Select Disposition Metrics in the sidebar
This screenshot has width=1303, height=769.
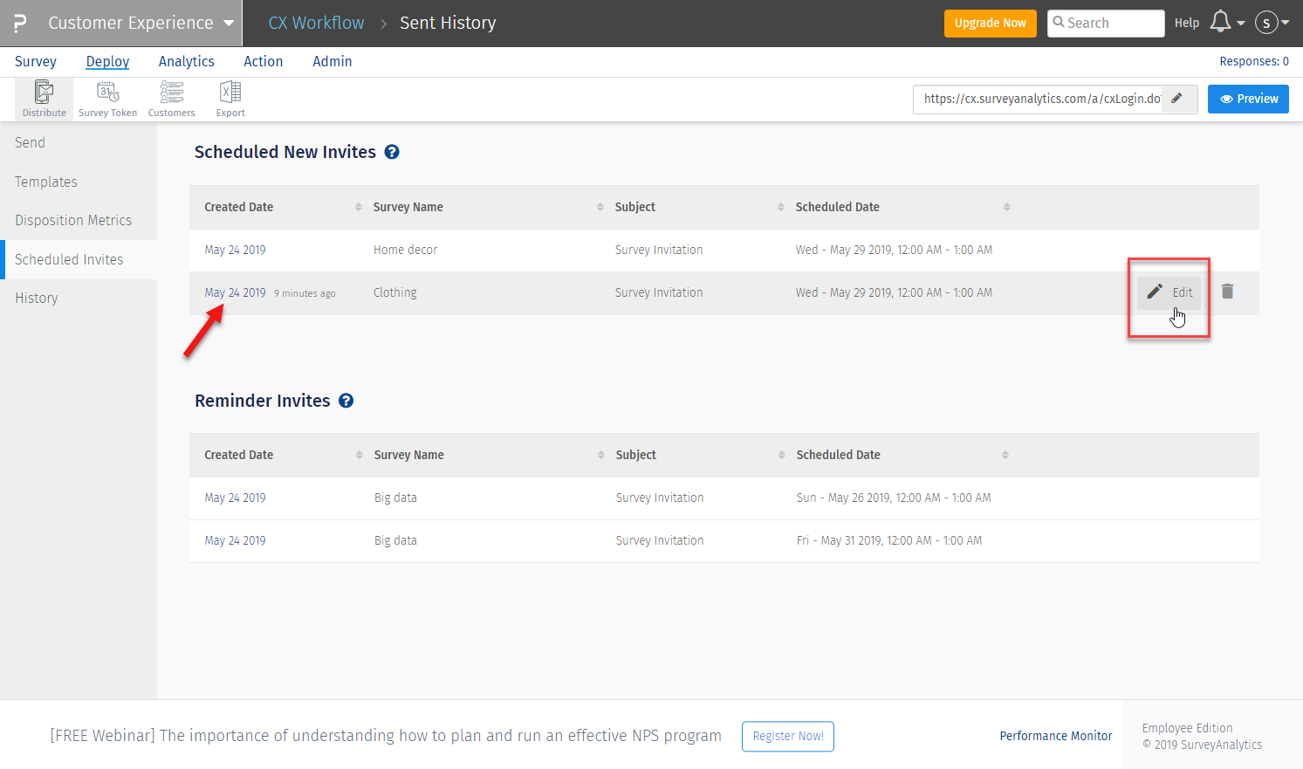point(73,220)
